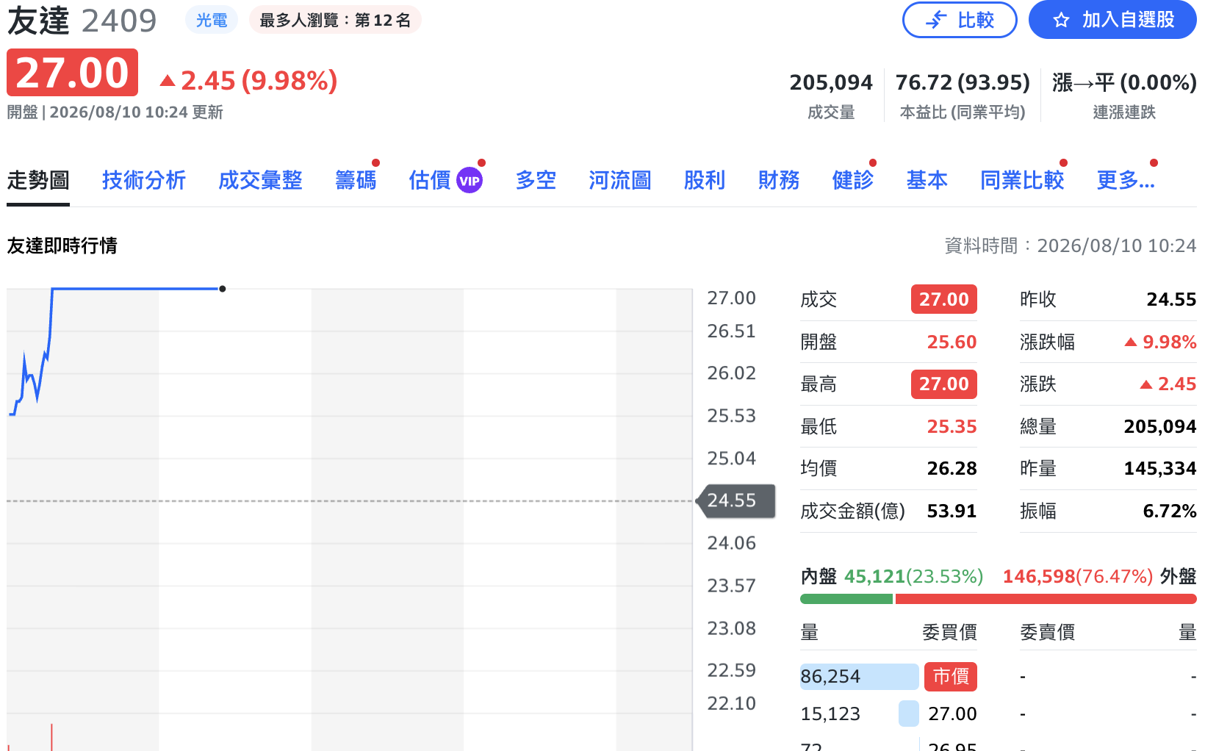Image resolution: width=1205 pixels, height=751 pixels.
Task: Click the compare arrows icon beside 比較
Action: pyautogui.click(x=936, y=20)
